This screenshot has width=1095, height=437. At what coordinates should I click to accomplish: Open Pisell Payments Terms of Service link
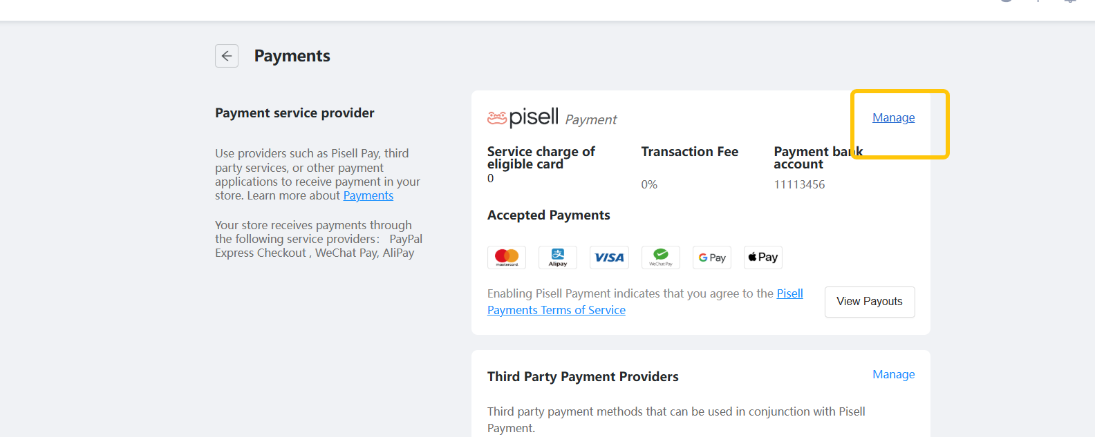click(x=556, y=311)
